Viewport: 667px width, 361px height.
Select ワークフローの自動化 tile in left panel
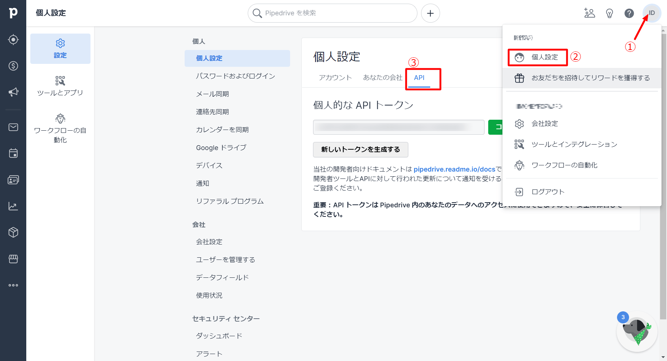[60, 128]
